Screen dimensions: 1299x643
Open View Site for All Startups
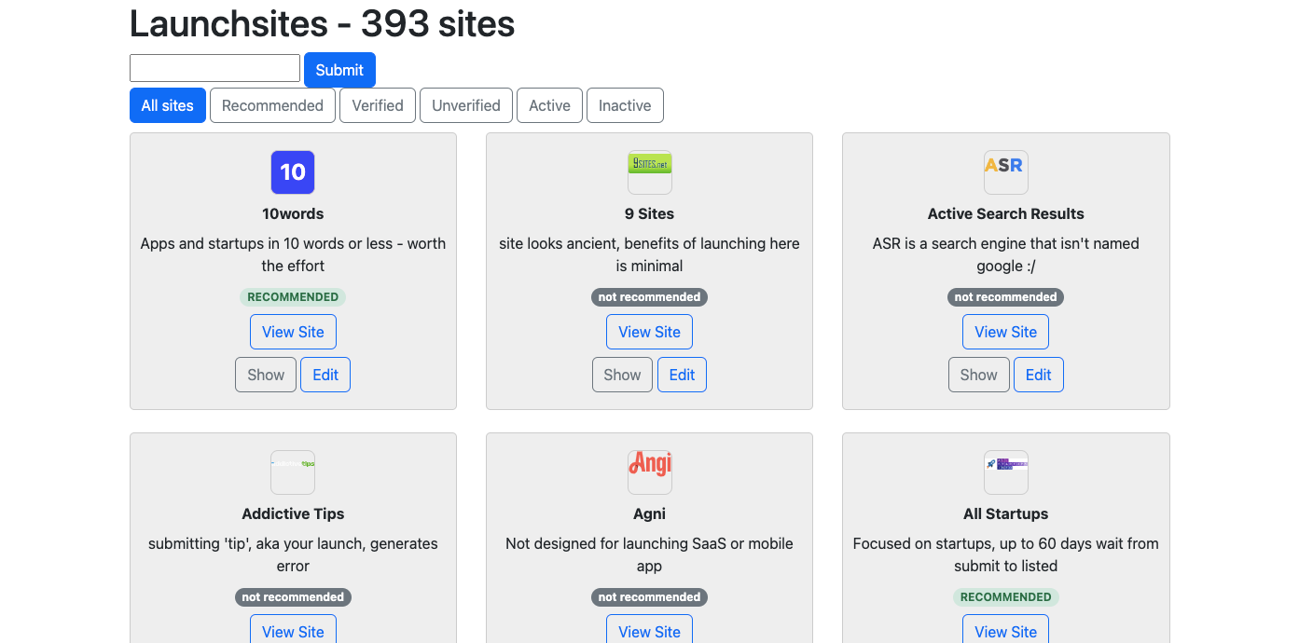pyautogui.click(x=1005, y=629)
